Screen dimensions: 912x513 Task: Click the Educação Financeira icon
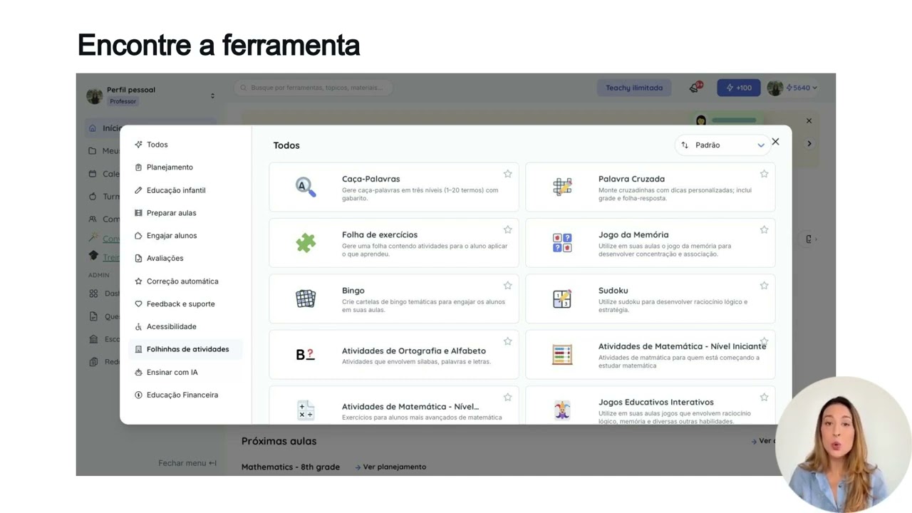click(x=138, y=395)
